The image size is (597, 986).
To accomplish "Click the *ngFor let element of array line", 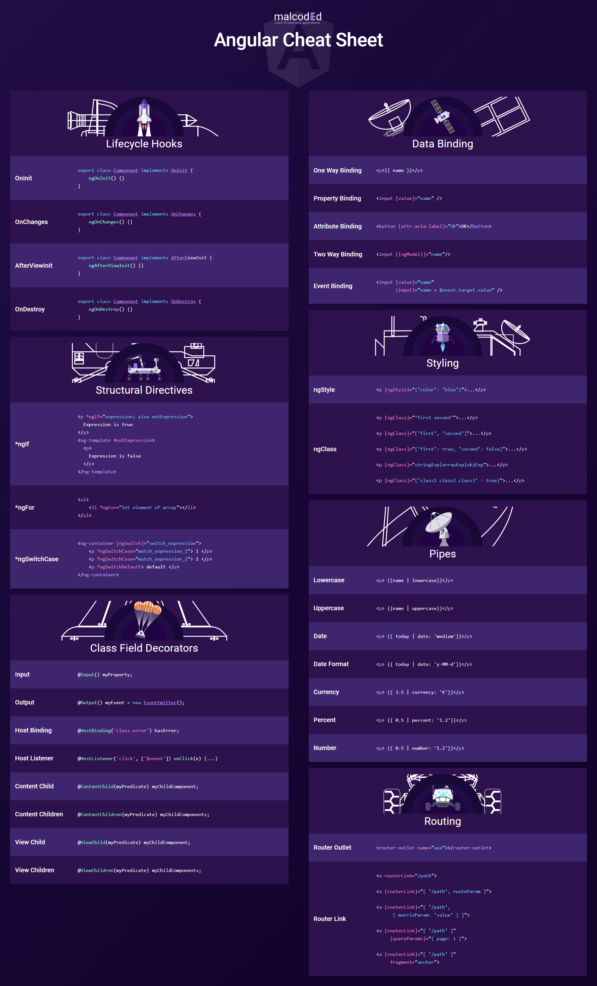I will click(x=142, y=507).
